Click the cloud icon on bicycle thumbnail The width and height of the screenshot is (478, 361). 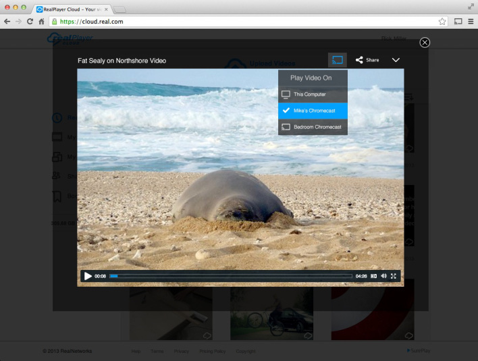pos(308,335)
